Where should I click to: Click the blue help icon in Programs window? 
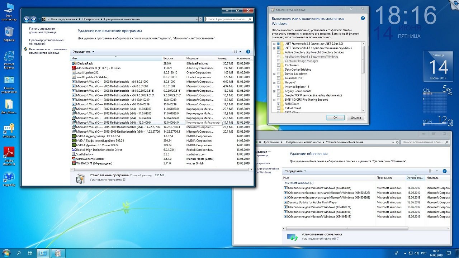pos(248,52)
